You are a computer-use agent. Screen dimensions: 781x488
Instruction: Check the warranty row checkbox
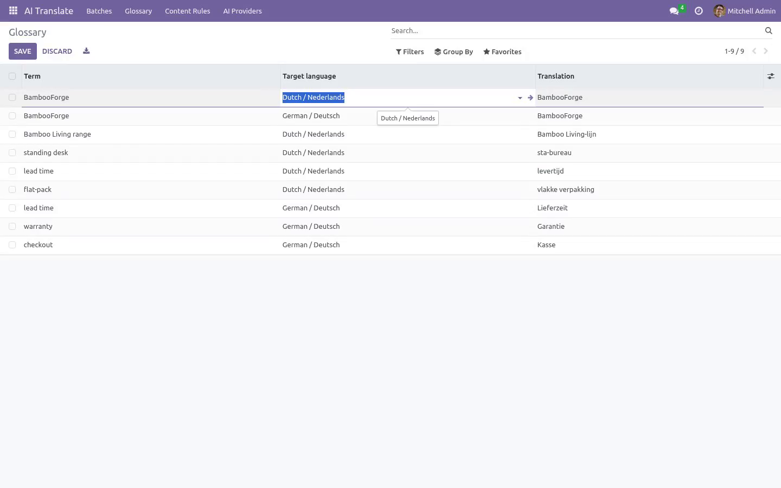12,227
